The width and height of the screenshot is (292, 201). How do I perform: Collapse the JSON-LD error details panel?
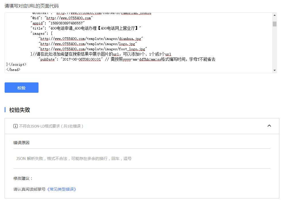(269, 126)
